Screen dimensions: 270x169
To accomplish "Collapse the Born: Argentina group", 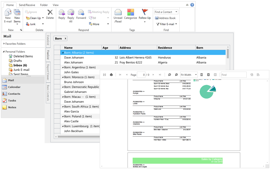I will [63, 67].
